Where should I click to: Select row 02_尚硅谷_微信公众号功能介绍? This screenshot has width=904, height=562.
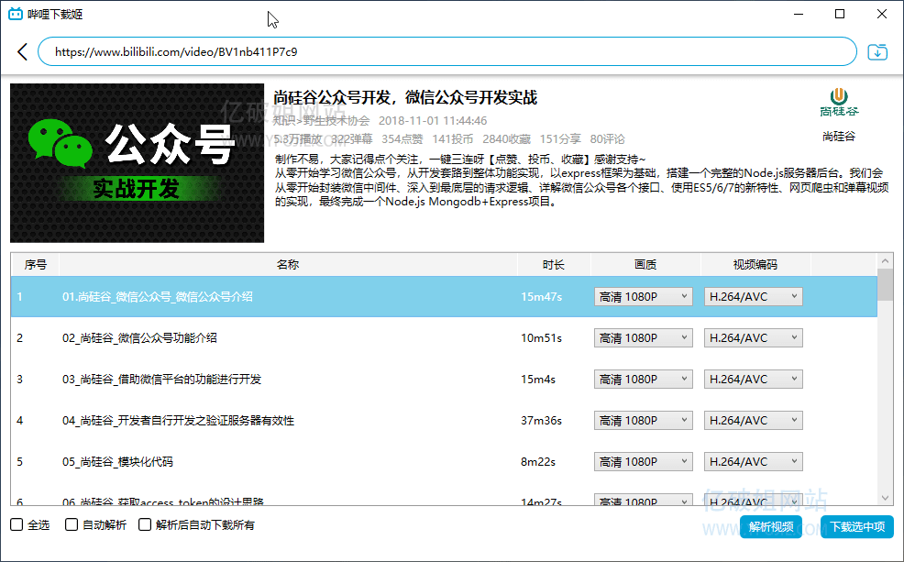point(444,337)
